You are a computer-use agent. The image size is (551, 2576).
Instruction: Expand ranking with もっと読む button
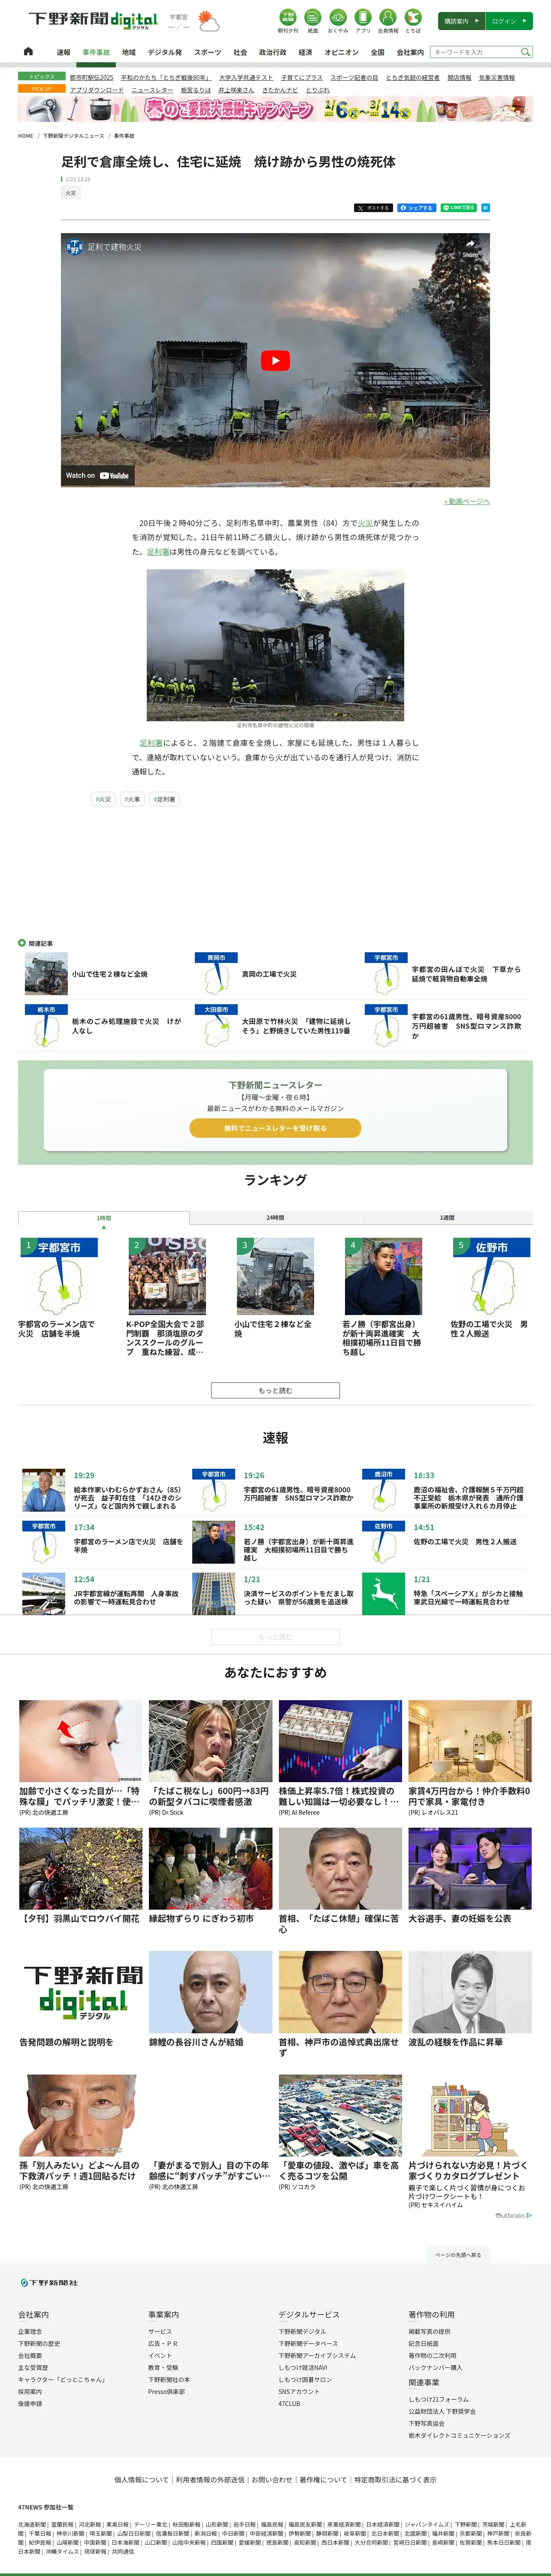click(275, 1390)
